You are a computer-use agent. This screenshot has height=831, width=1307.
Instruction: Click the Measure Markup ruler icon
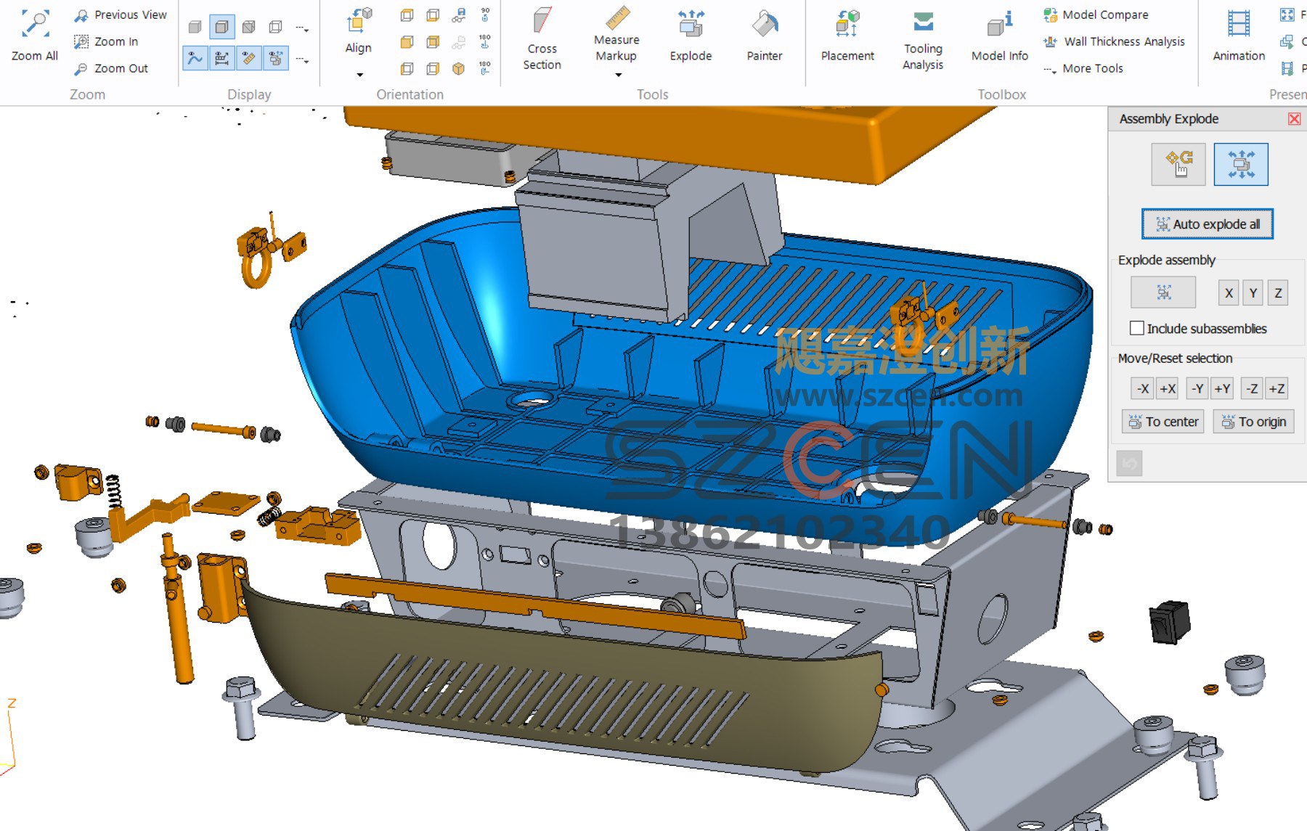(x=617, y=17)
